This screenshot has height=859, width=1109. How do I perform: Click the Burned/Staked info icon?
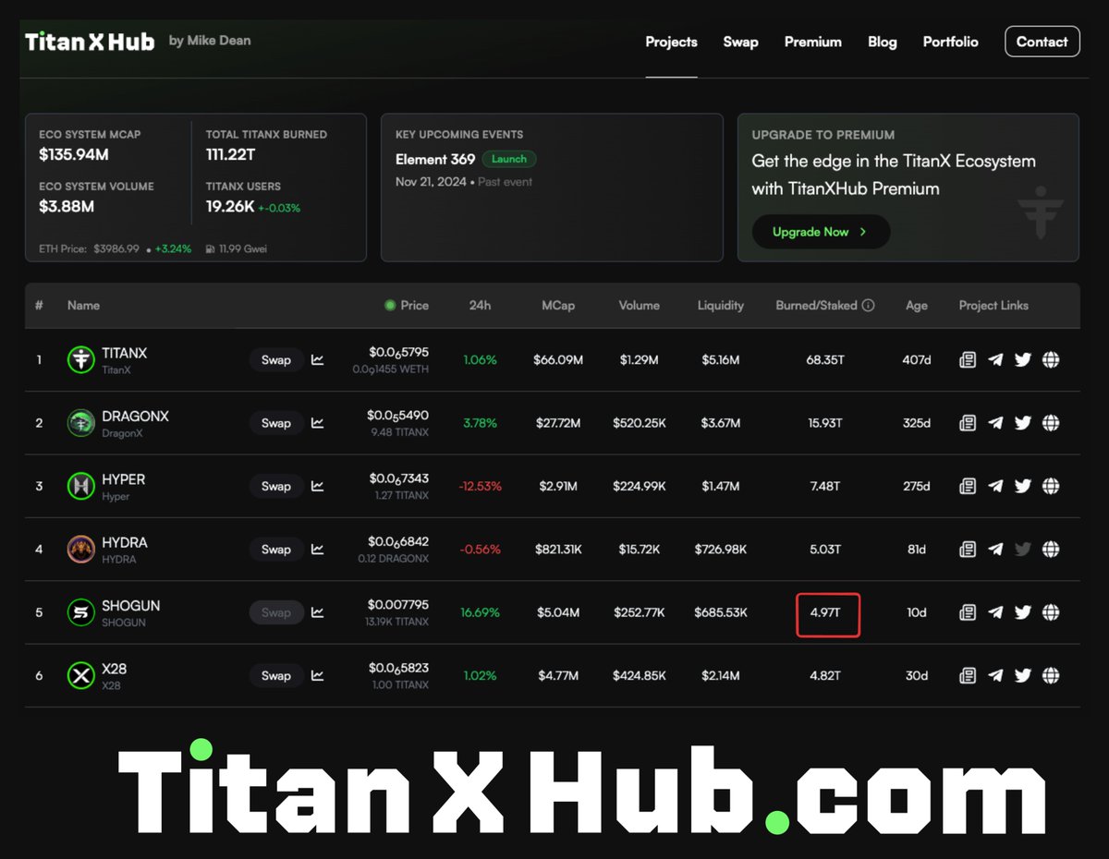(x=868, y=306)
